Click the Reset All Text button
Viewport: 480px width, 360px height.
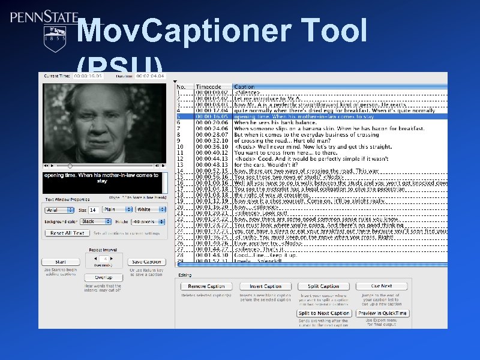[67, 233]
